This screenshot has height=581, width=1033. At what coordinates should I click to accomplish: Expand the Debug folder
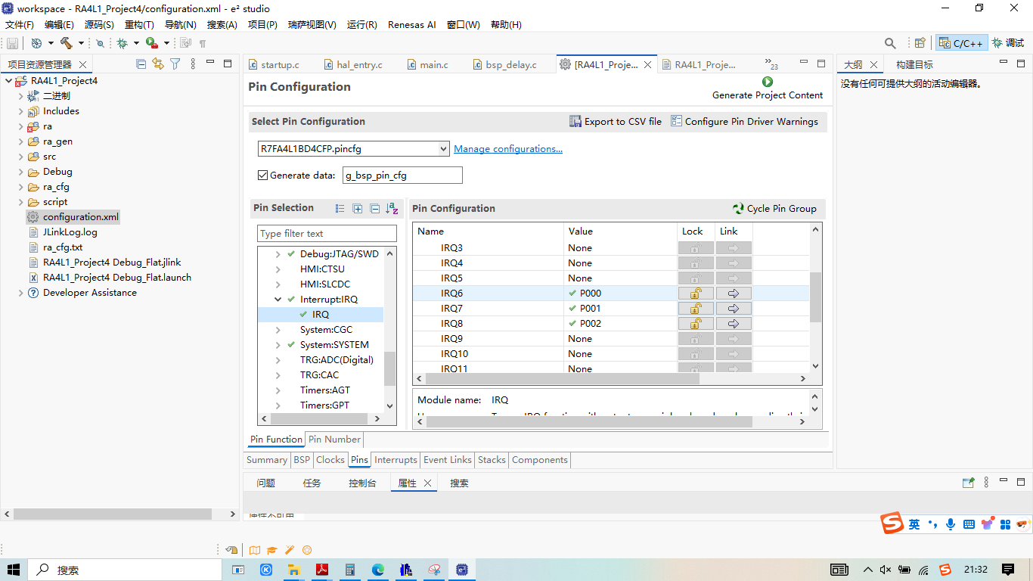point(20,172)
